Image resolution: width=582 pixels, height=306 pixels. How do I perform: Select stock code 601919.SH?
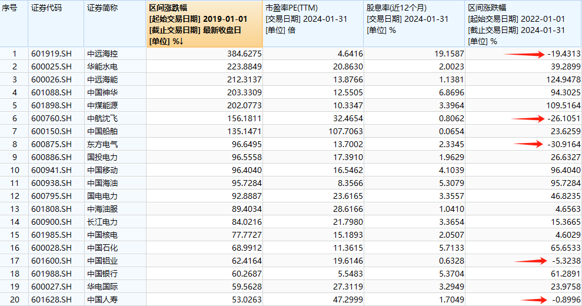pyautogui.click(x=51, y=54)
